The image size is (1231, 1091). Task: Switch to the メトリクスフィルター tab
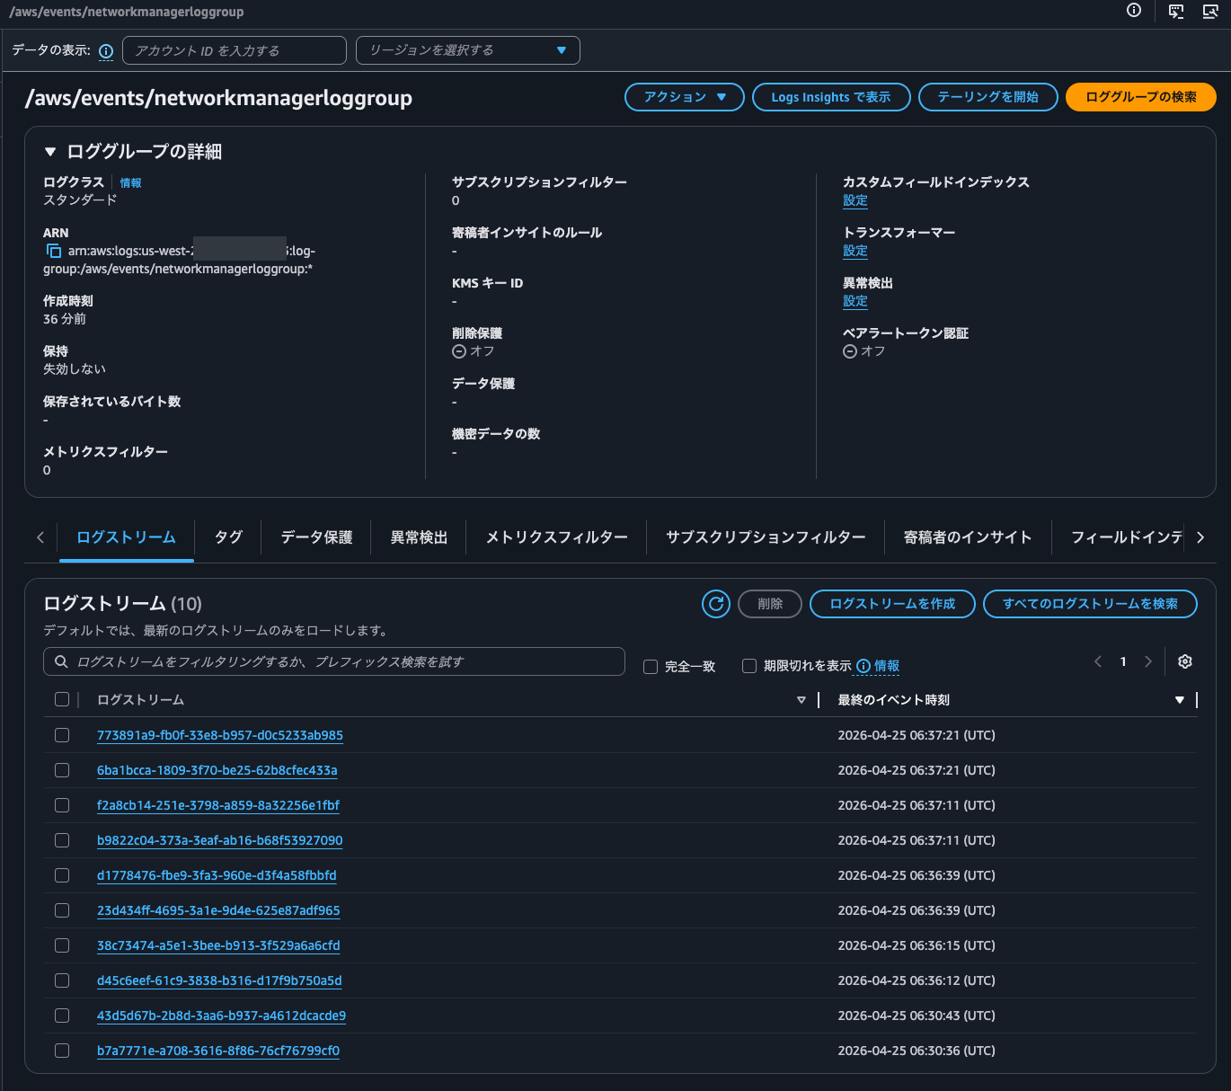[556, 537]
